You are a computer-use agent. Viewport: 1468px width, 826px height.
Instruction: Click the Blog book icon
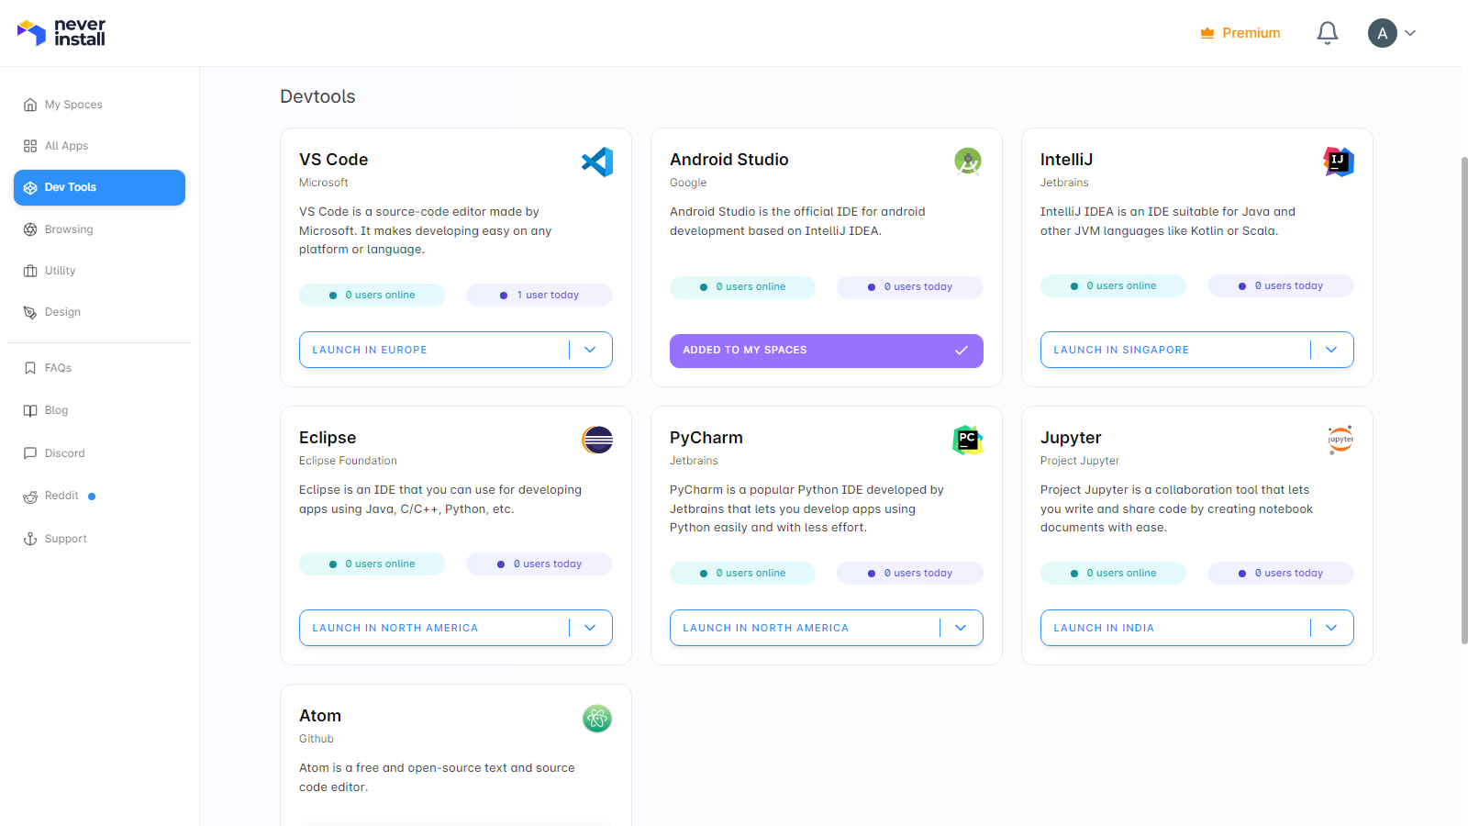tap(30, 410)
